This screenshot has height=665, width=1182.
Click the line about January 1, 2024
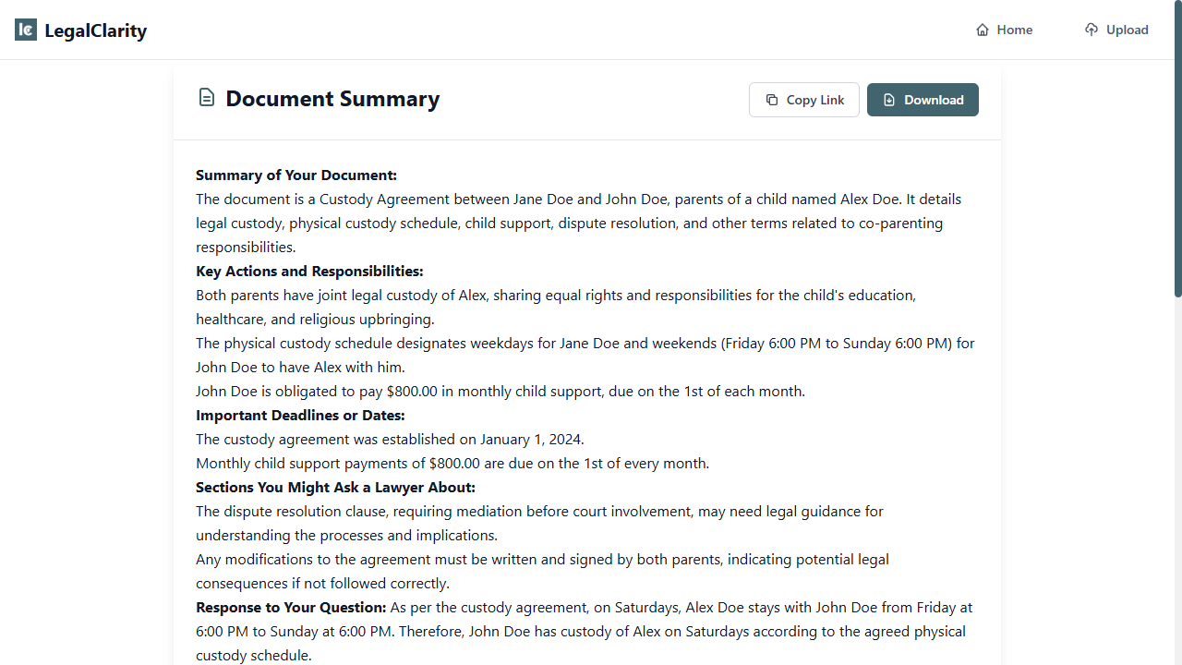tap(390, 440)
